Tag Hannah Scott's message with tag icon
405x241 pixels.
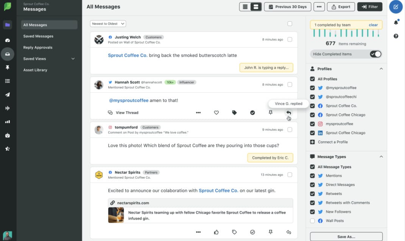click(x=234, y=113)
